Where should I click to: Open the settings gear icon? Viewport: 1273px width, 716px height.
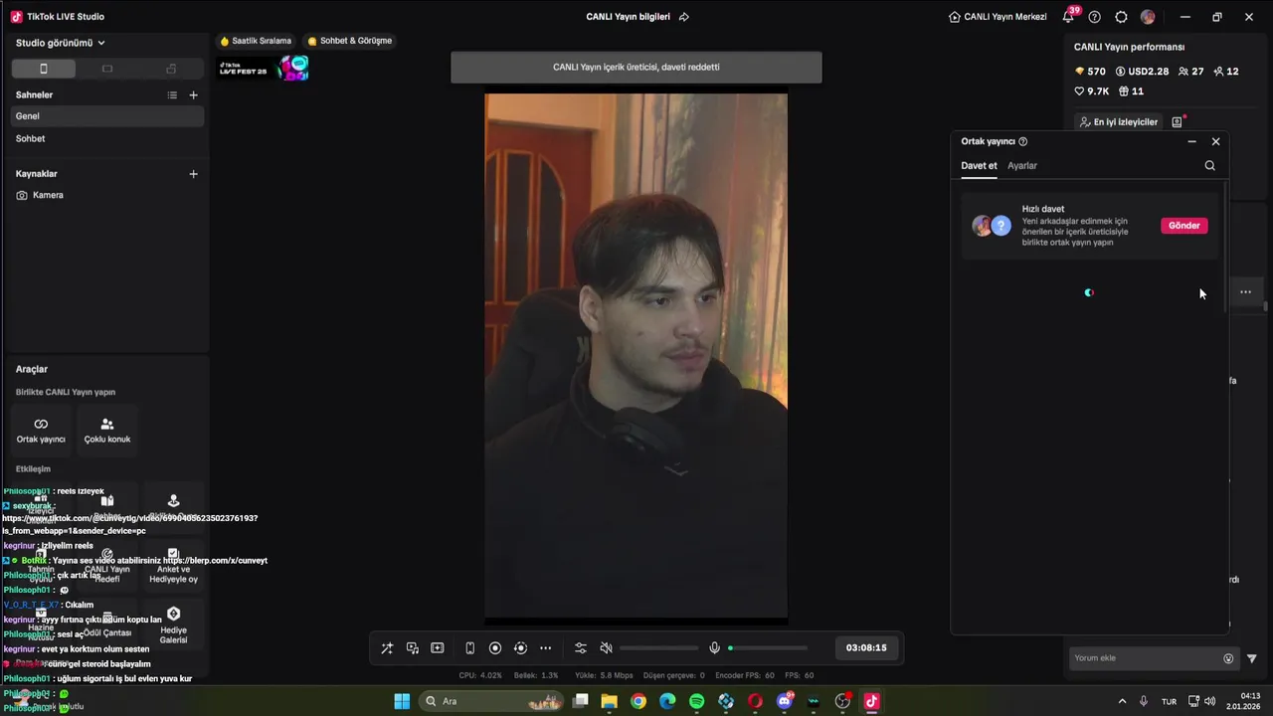tap(1121, 17)
